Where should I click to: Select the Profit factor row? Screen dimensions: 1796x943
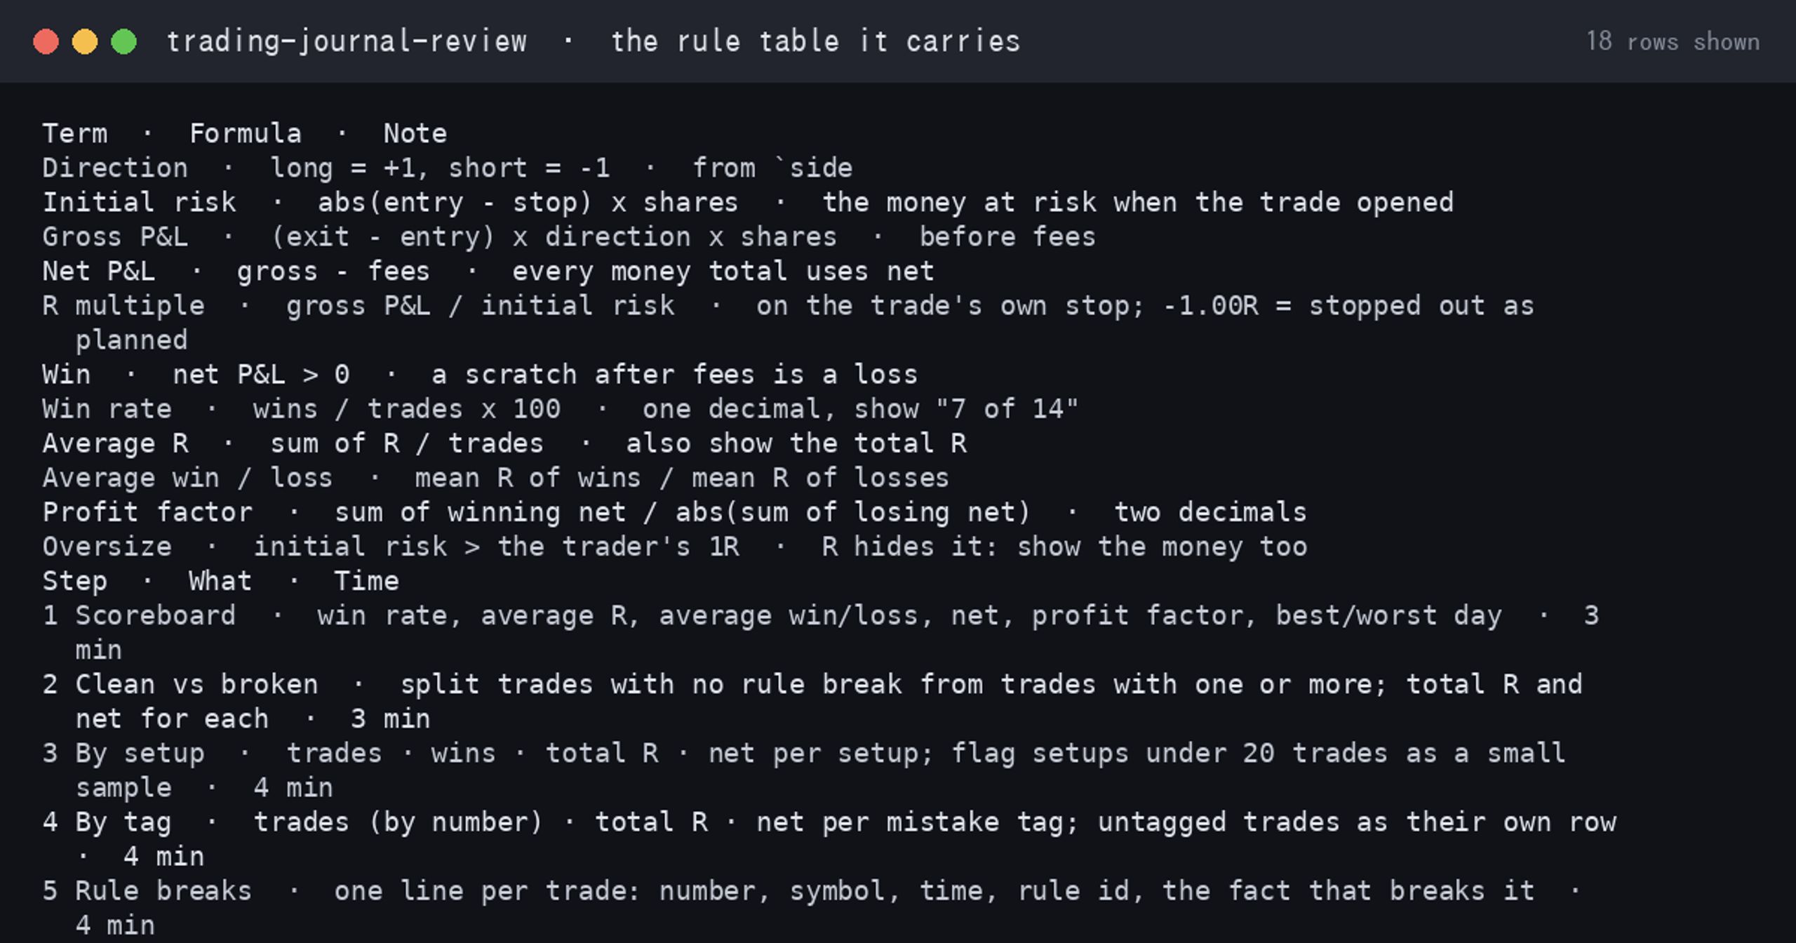[x=675, y=511]
